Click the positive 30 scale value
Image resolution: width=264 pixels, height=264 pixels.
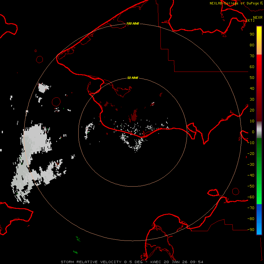point(252,99)
